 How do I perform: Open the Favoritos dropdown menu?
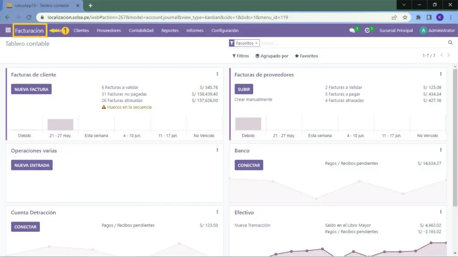click(x=306, y=56)
